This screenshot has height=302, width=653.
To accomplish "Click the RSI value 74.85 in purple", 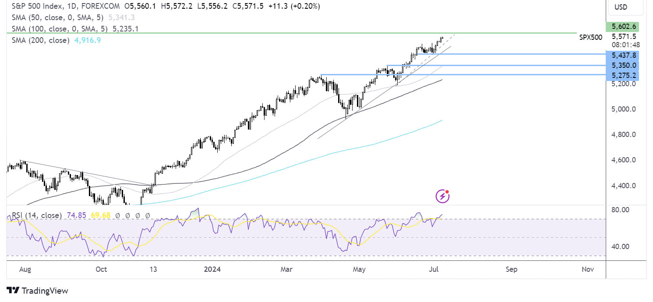I will click(x=76, y=215).
